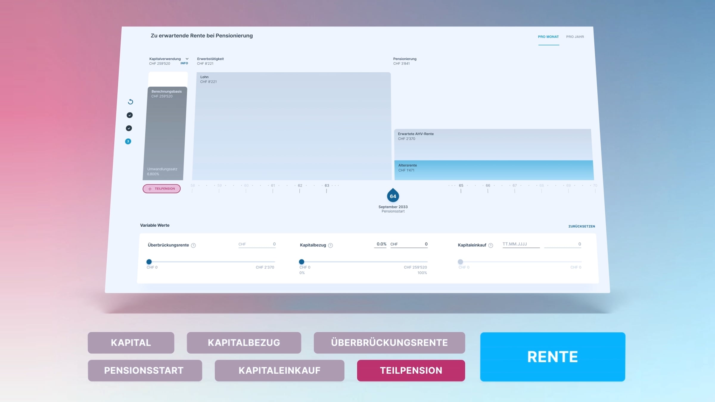
Task: Switch to the PRO JAHR tab
Action: [575, 37]
